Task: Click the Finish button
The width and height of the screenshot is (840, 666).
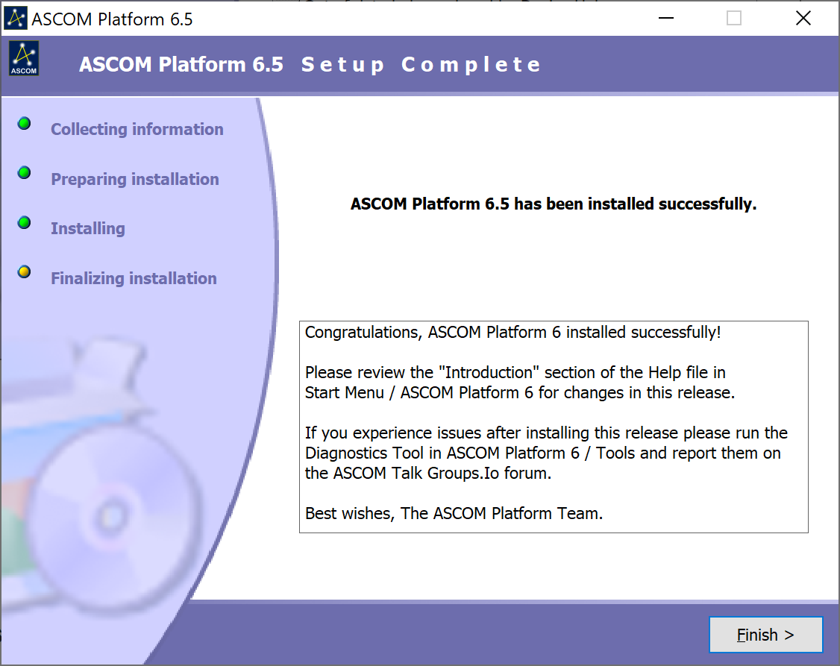Action: [765, 635]
